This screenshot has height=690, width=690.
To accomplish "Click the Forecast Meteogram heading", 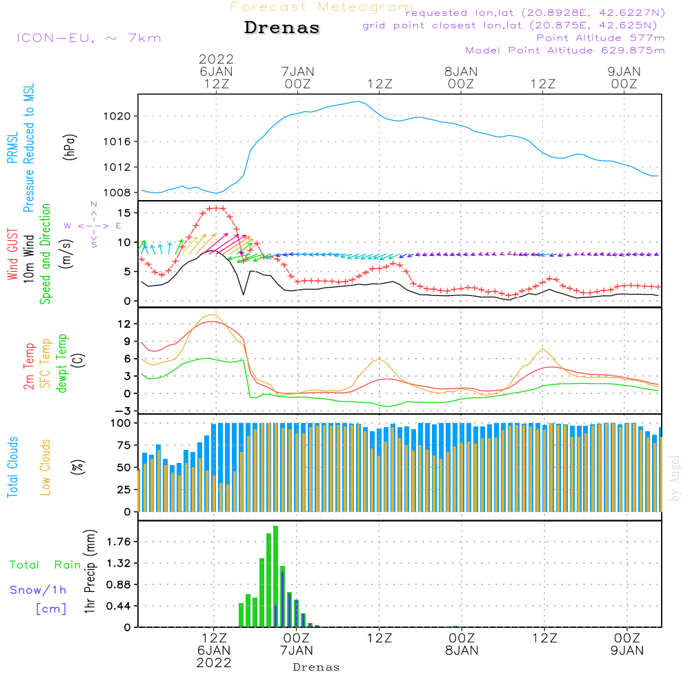I will (321, 7).
